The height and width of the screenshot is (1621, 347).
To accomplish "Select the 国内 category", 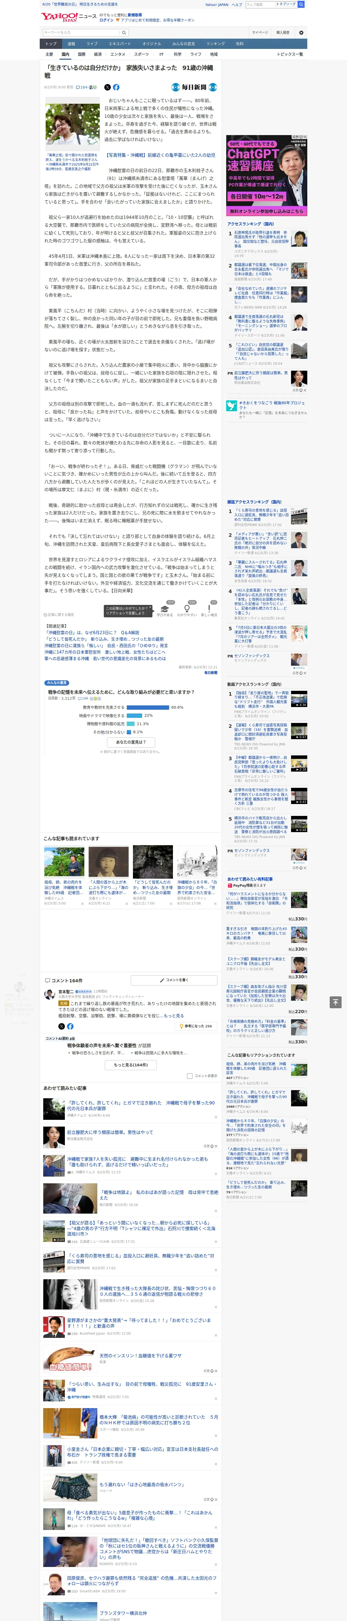I will [x=65, y=55].
